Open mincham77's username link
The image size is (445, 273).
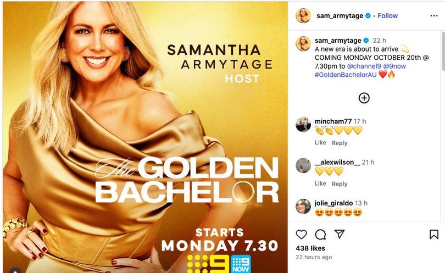click(x=333, y=121)
